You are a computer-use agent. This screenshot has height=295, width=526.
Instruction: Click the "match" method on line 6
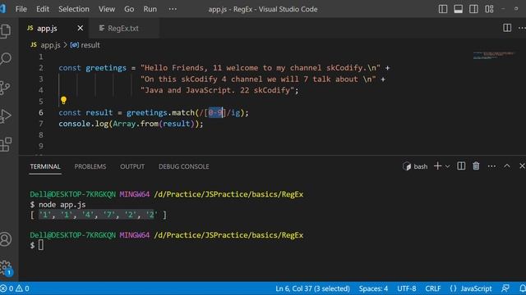coord(182,113)
